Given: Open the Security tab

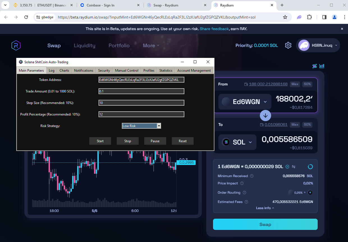Looking at the screenshot, I should tap(104, 71).
